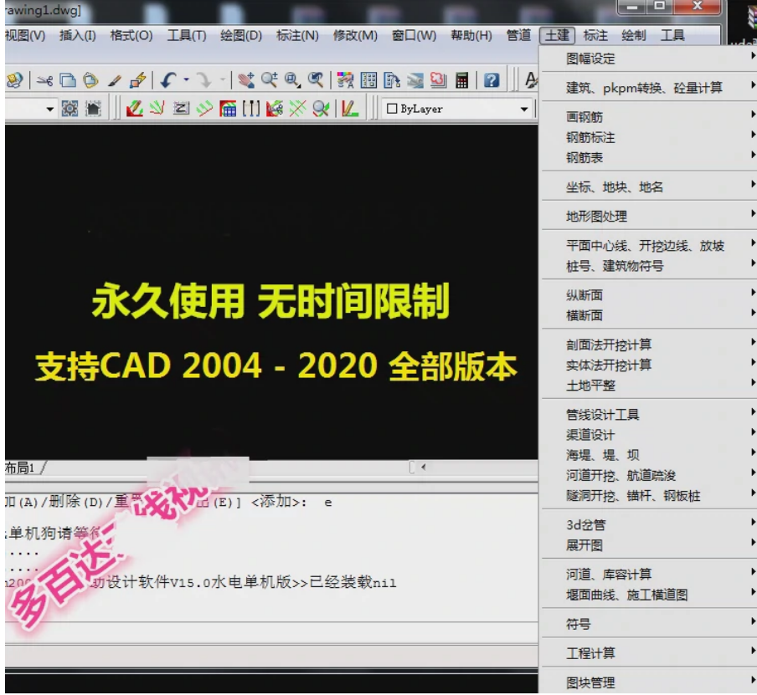Click the Paste clipboard icon
Viewport: 757px width, 695px height.
pyautogui.click(x=90, y=80)
